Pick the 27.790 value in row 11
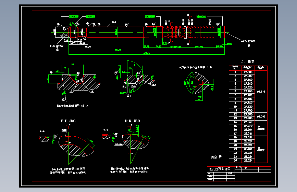 [248, 111]
